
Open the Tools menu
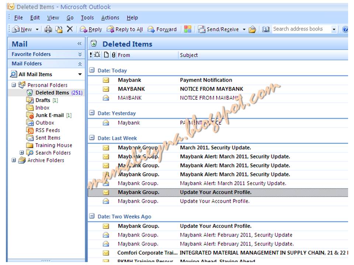[x=87, y=18]
